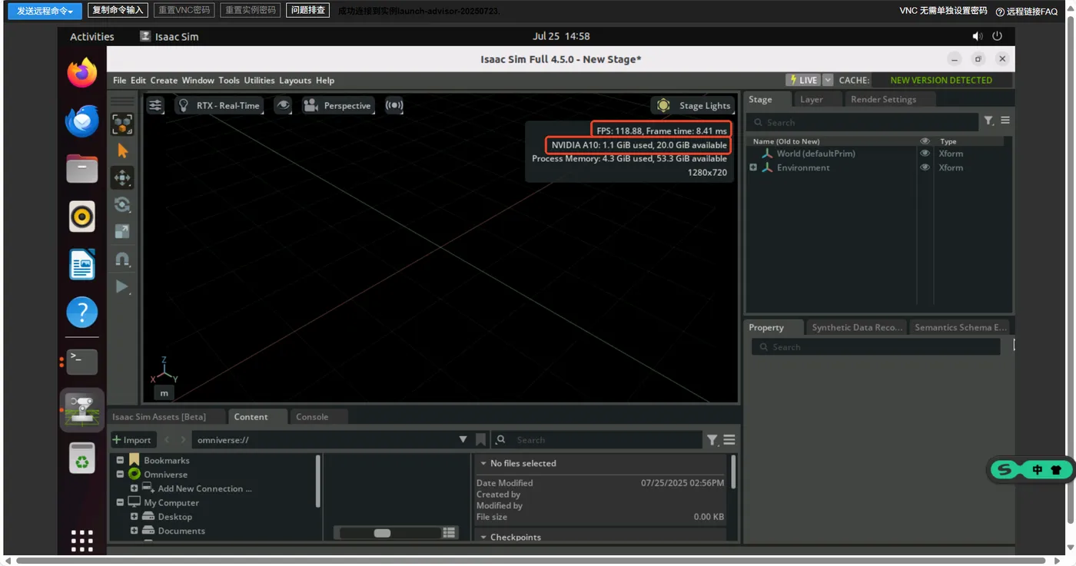
Task: Open the Layouts menu
Action: [x=295, y=80]
